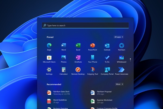Screen dimensions: 163x109
Task: Open Expense Worksheet Excel file icon
Action: pyautogui.click(x=92, y=101)
